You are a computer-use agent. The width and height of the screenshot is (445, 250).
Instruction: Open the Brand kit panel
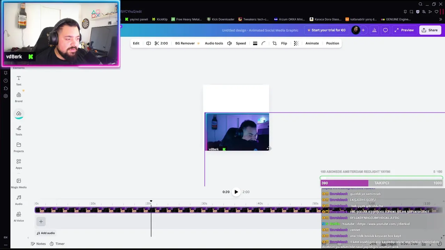pyautogui.click(x=19, y=97)
